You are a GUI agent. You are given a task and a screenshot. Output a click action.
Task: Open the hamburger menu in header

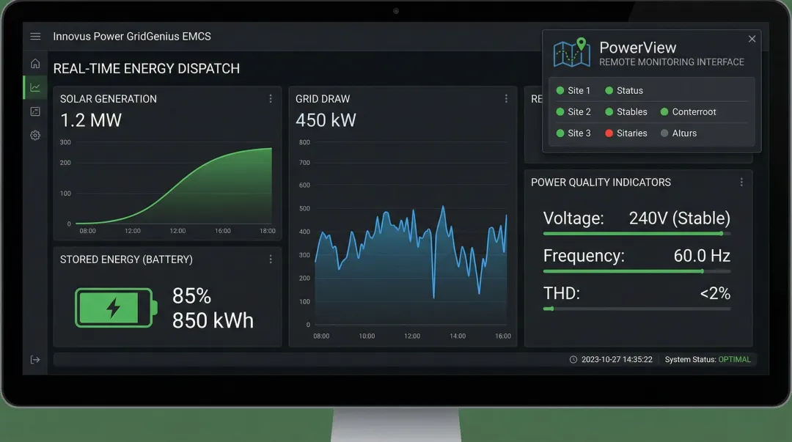(35, 37)
